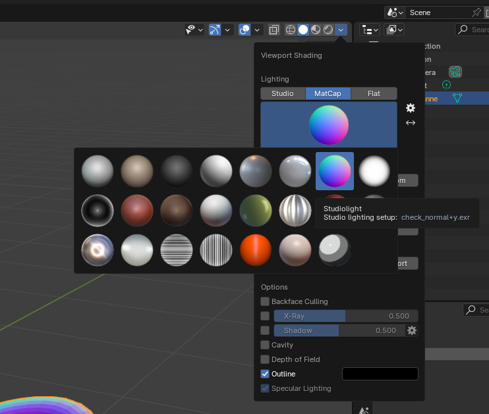
Task: Toggle X-Ray icon in viewport header
Action: (x=275, y=30)
